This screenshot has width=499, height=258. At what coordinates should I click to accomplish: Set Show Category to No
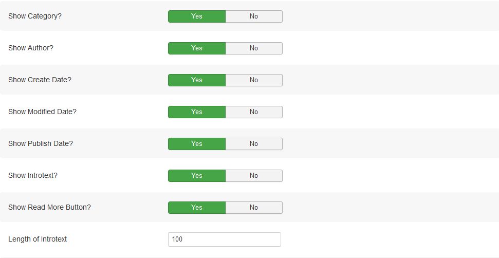tap(254, 16)
